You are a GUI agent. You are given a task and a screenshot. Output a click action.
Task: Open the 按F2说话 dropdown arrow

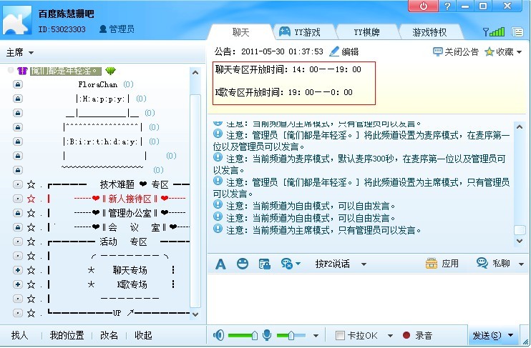[364, 264]
